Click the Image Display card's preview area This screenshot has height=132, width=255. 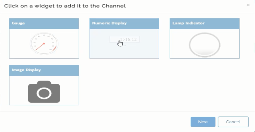[x=44, y=90]
